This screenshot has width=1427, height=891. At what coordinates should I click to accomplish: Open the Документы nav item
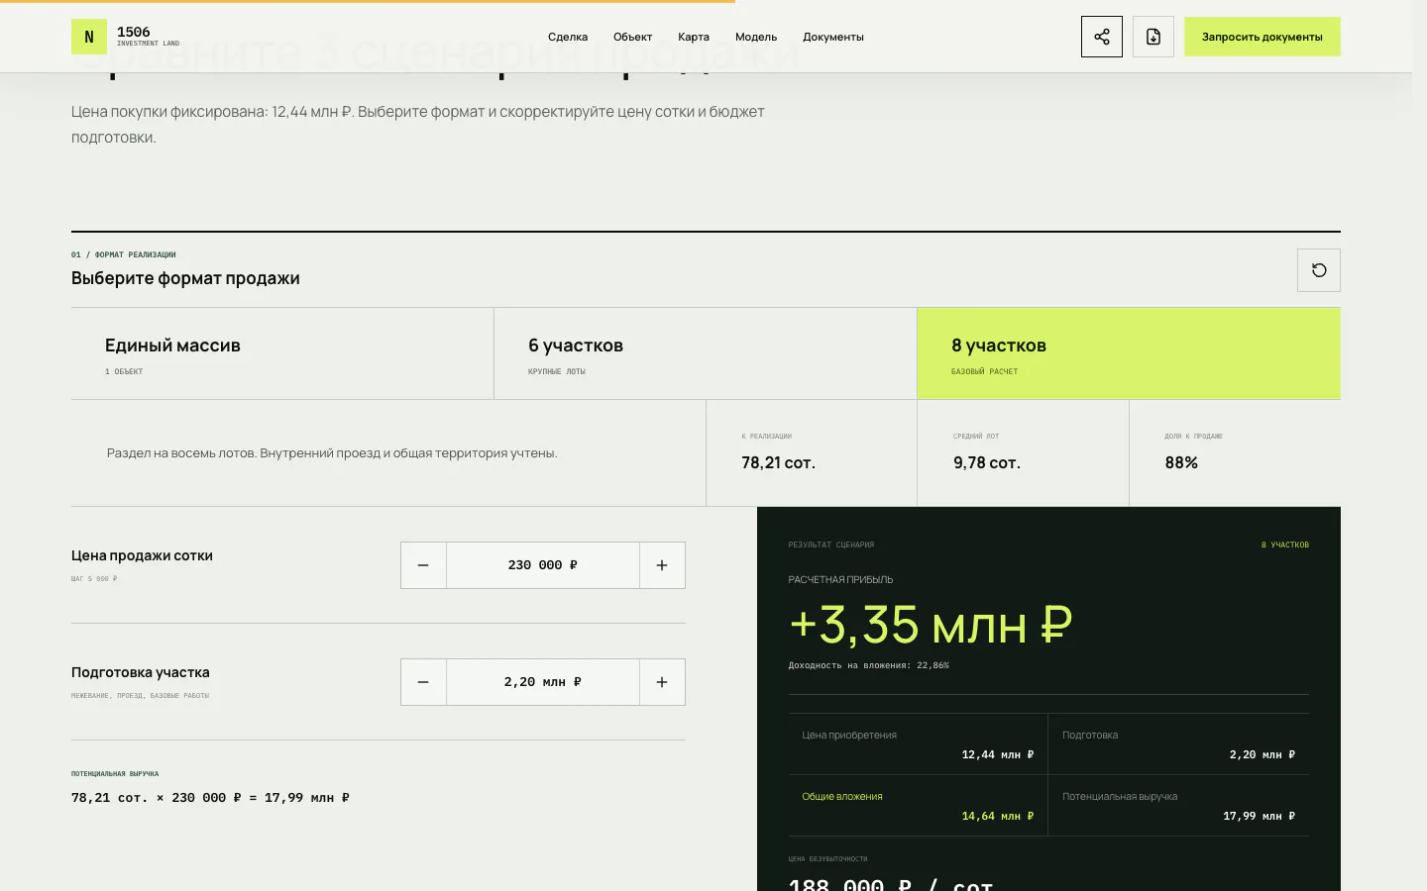point(833,37)
